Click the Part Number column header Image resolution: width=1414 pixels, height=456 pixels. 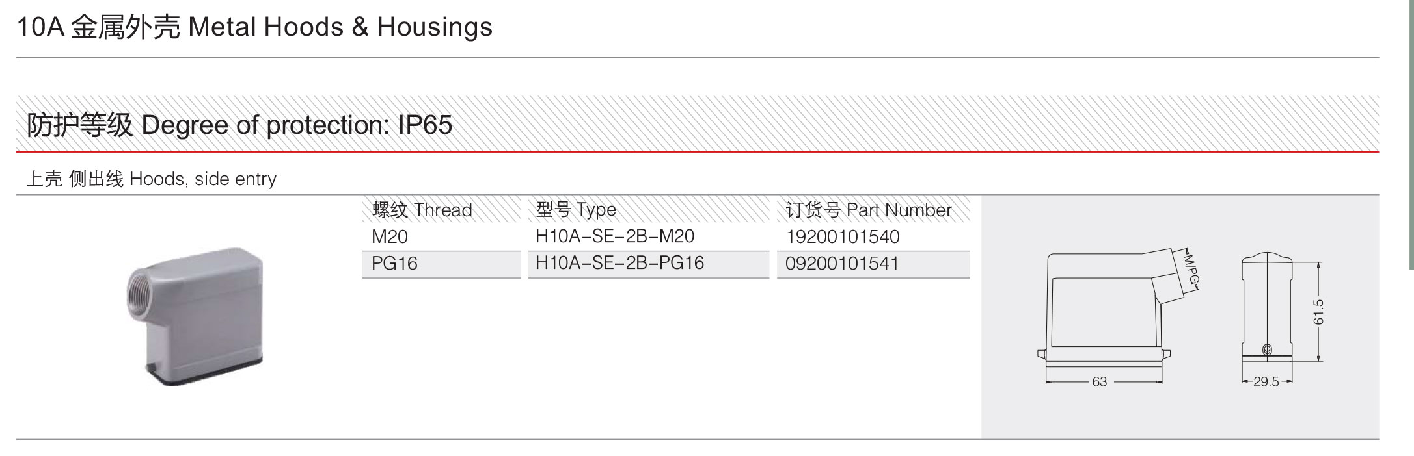[869, 210]
